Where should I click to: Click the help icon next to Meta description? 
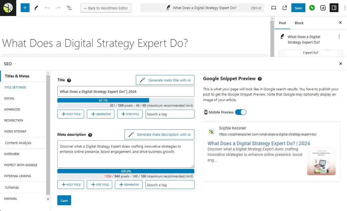[x=90, y=135]
